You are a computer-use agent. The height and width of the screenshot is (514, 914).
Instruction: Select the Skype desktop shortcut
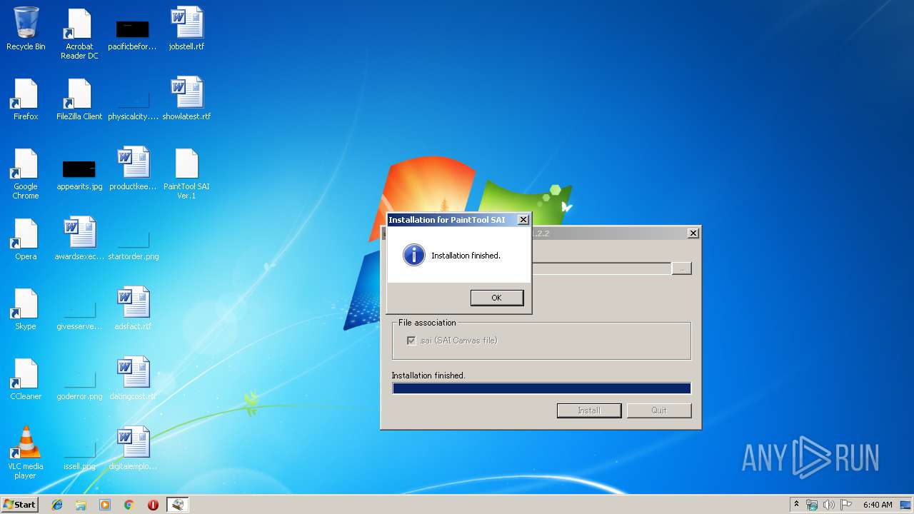[x=26, y=309]
